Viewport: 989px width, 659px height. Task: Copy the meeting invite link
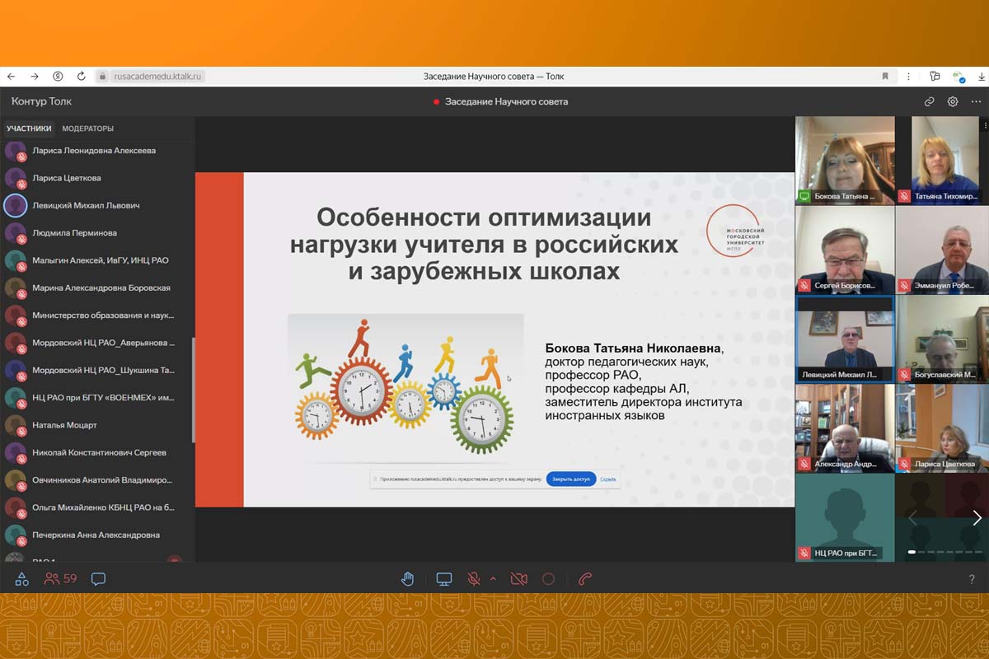point(929,102)
